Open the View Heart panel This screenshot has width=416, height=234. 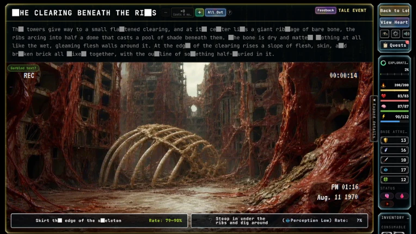click(394, 22)
